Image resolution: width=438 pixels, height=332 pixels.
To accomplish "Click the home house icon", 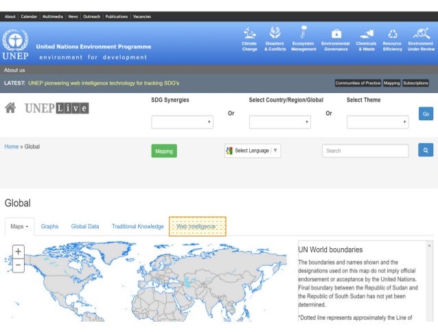I will pos(10,108).
